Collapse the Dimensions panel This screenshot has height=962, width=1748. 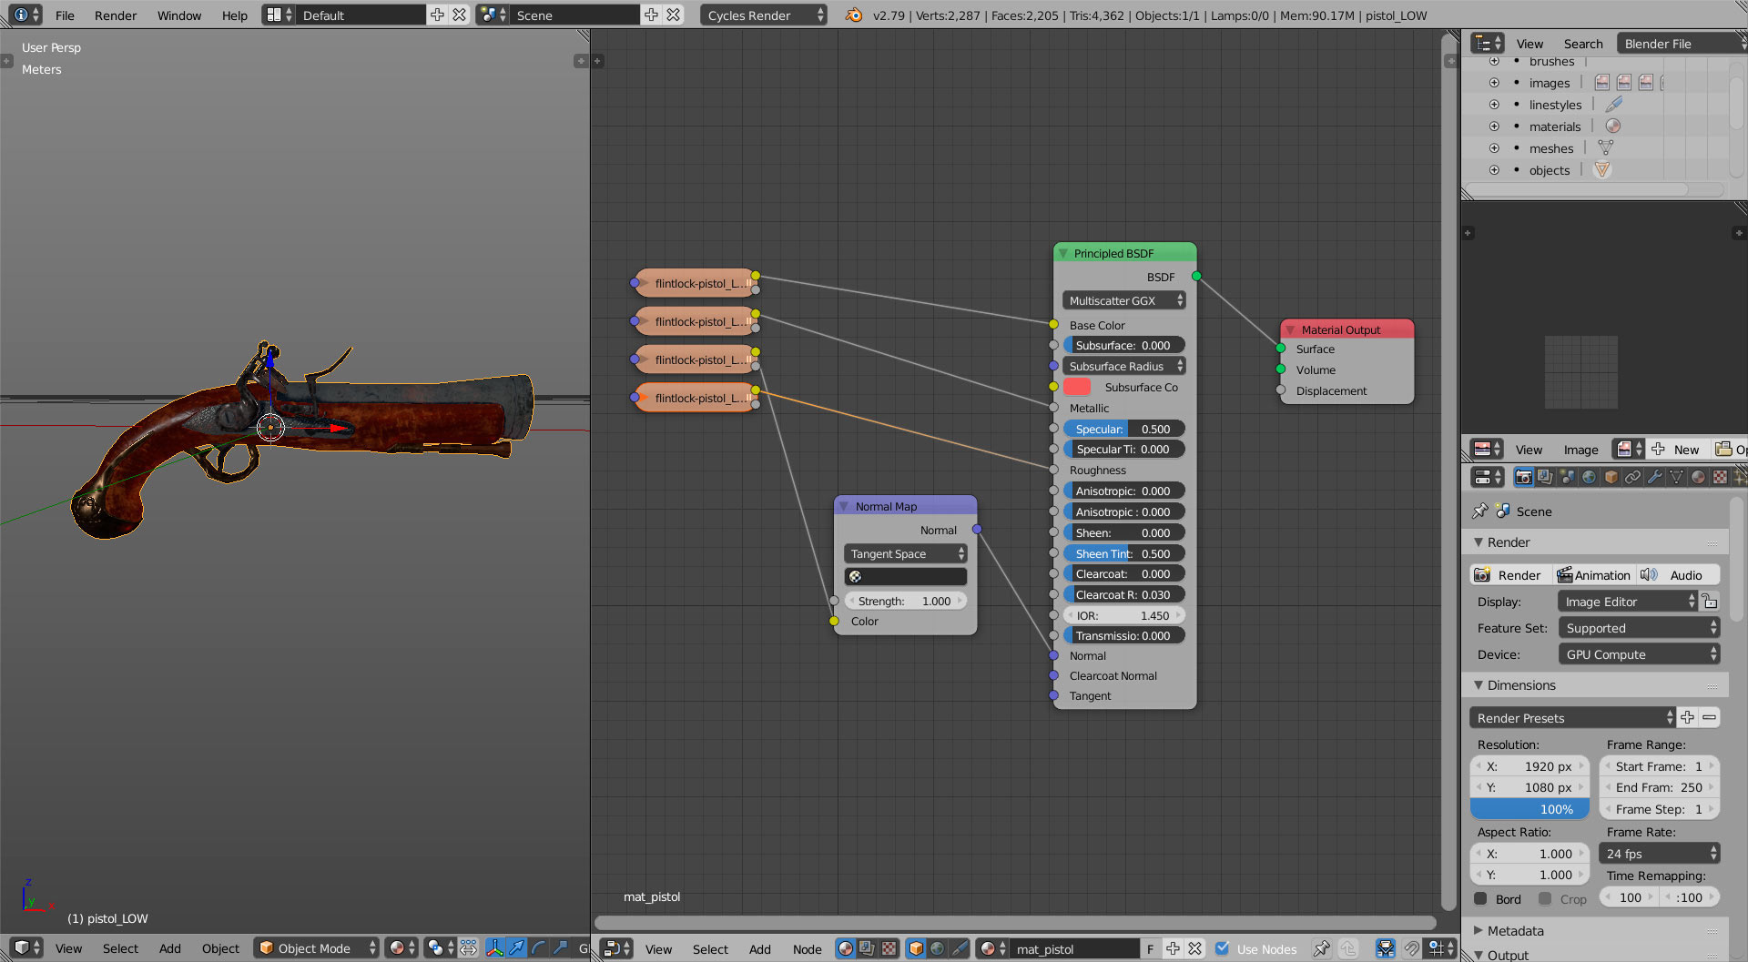1479,684
